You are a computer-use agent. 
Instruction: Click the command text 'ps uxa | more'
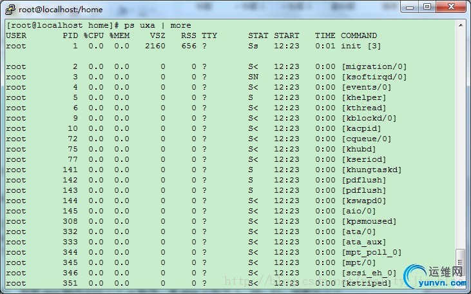point(157,26)
